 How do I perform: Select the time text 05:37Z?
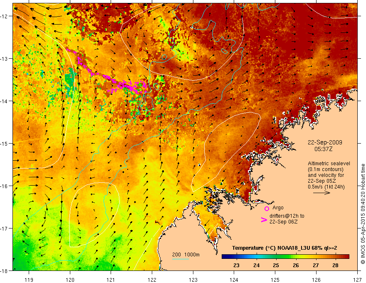point(323,149)
